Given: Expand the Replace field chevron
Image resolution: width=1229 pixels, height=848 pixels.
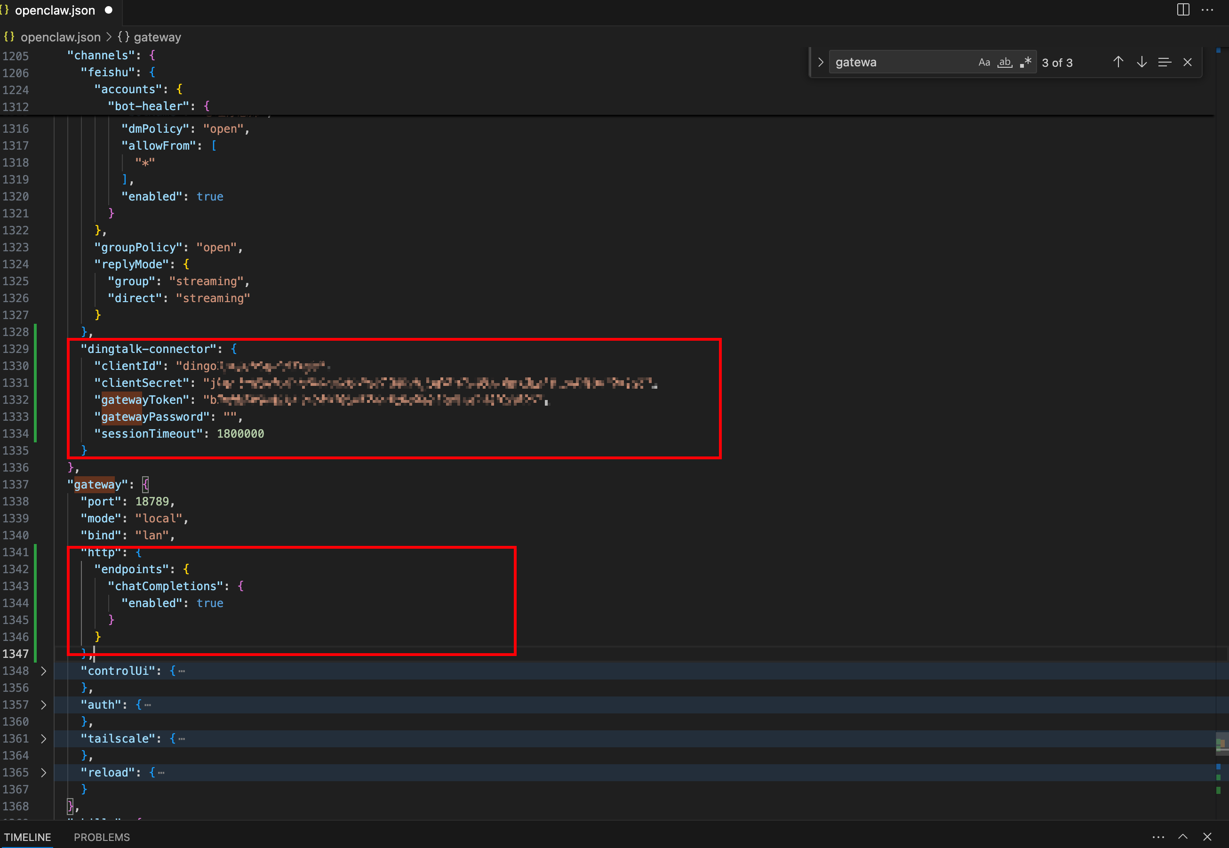Looking at the screenshot, I should click(821, 62).
